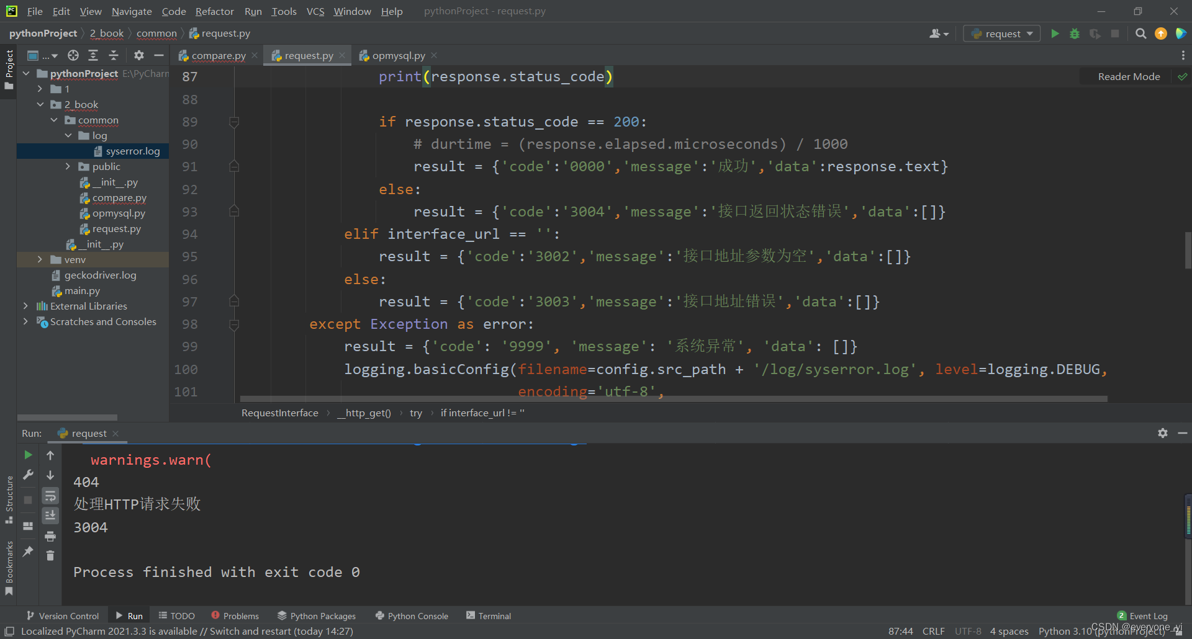1192x639 pixels.
Task: Click the green Run button in toolbar
Action: [1055, 34]
